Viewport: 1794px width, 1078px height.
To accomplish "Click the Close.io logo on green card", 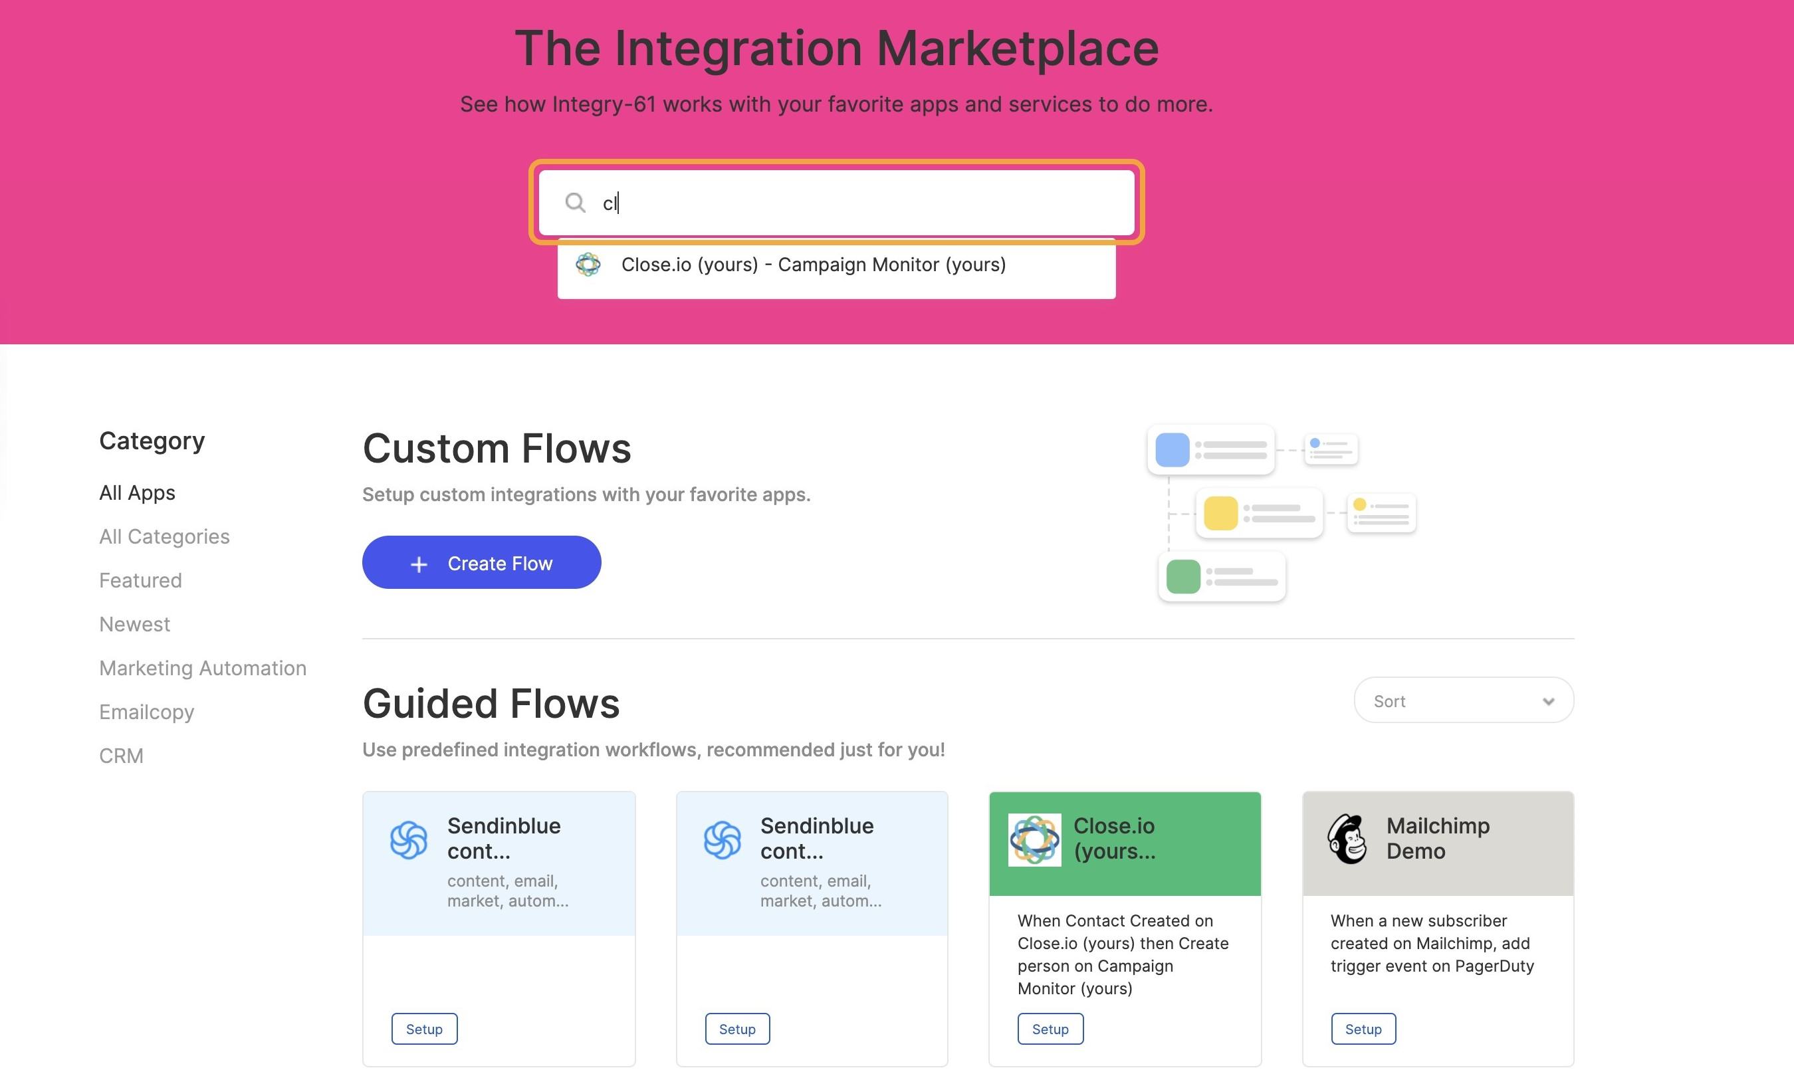I will coord(1034,839).
